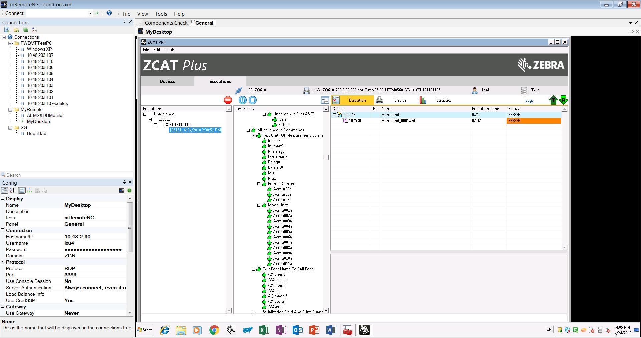
Task: Click the New Connection icon in Connections panel
Action: pos(7,30)
